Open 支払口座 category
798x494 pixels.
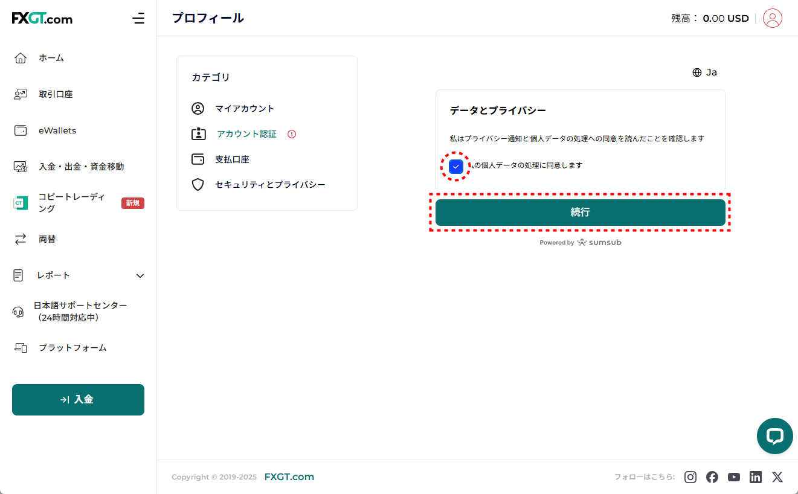(x=232, y=159)
